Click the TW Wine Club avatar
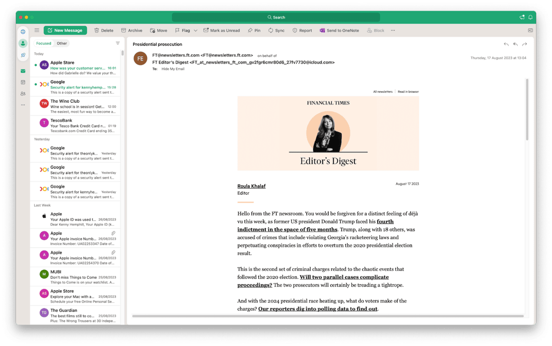This screenshot has width=552, height=346. click(x=44, y=103)
